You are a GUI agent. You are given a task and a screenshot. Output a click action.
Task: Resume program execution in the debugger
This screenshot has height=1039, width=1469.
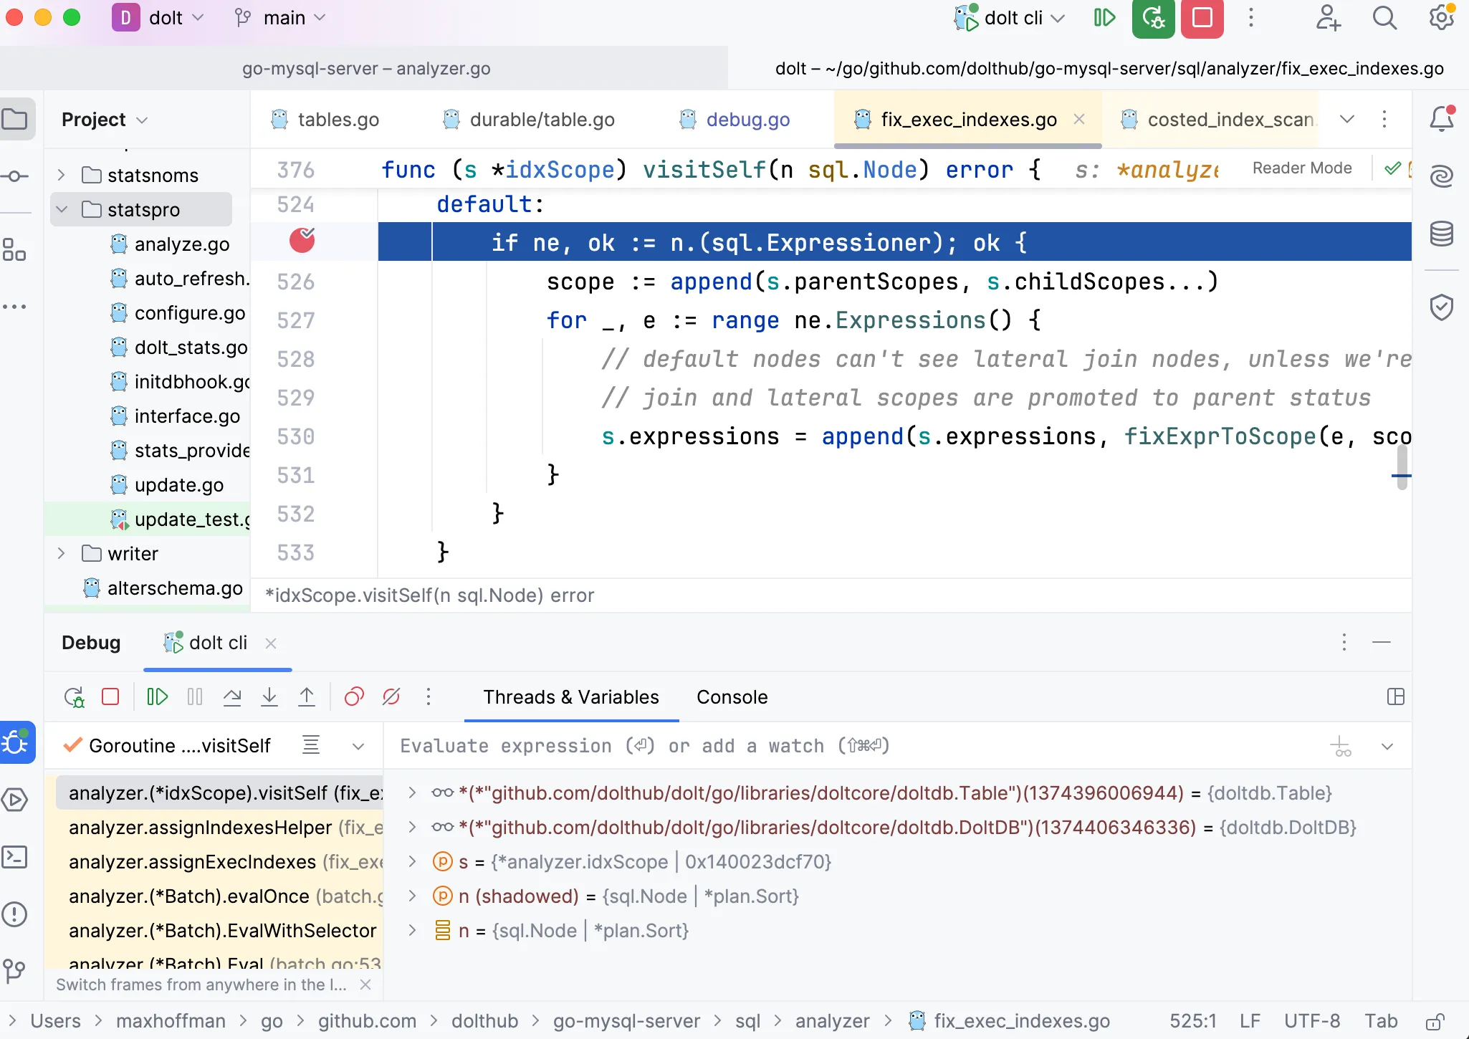pyautogui.click(x=157, y=696)
